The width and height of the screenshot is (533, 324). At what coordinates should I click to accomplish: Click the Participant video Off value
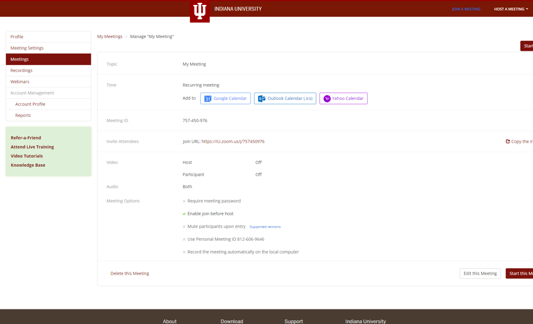258,175
